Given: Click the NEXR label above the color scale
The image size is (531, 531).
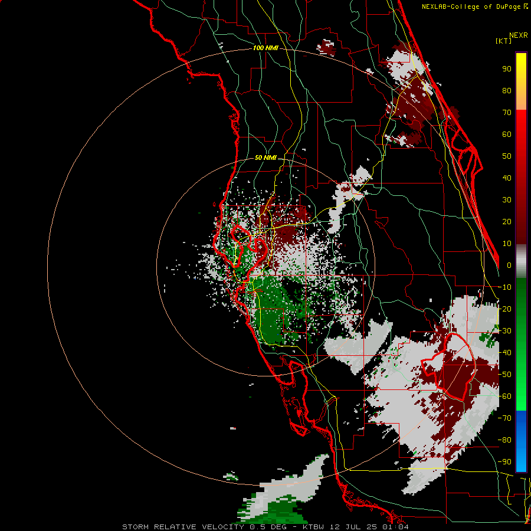Looking at the screenshot, I should pos(519,35).
